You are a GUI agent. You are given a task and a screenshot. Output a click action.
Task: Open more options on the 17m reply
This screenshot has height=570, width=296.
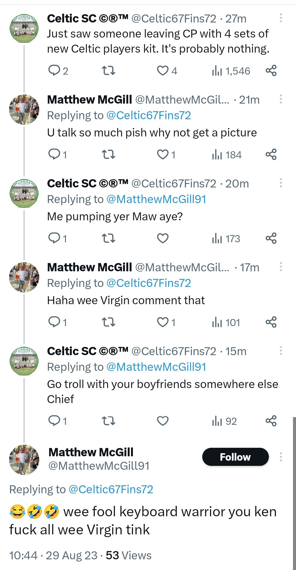coord(281,267)
